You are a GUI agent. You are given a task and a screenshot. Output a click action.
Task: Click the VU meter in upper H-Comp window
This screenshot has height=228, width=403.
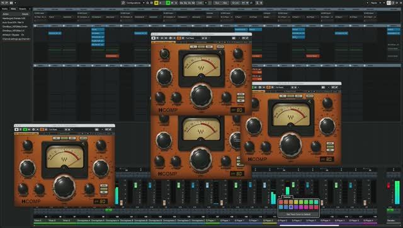point(201,66)
